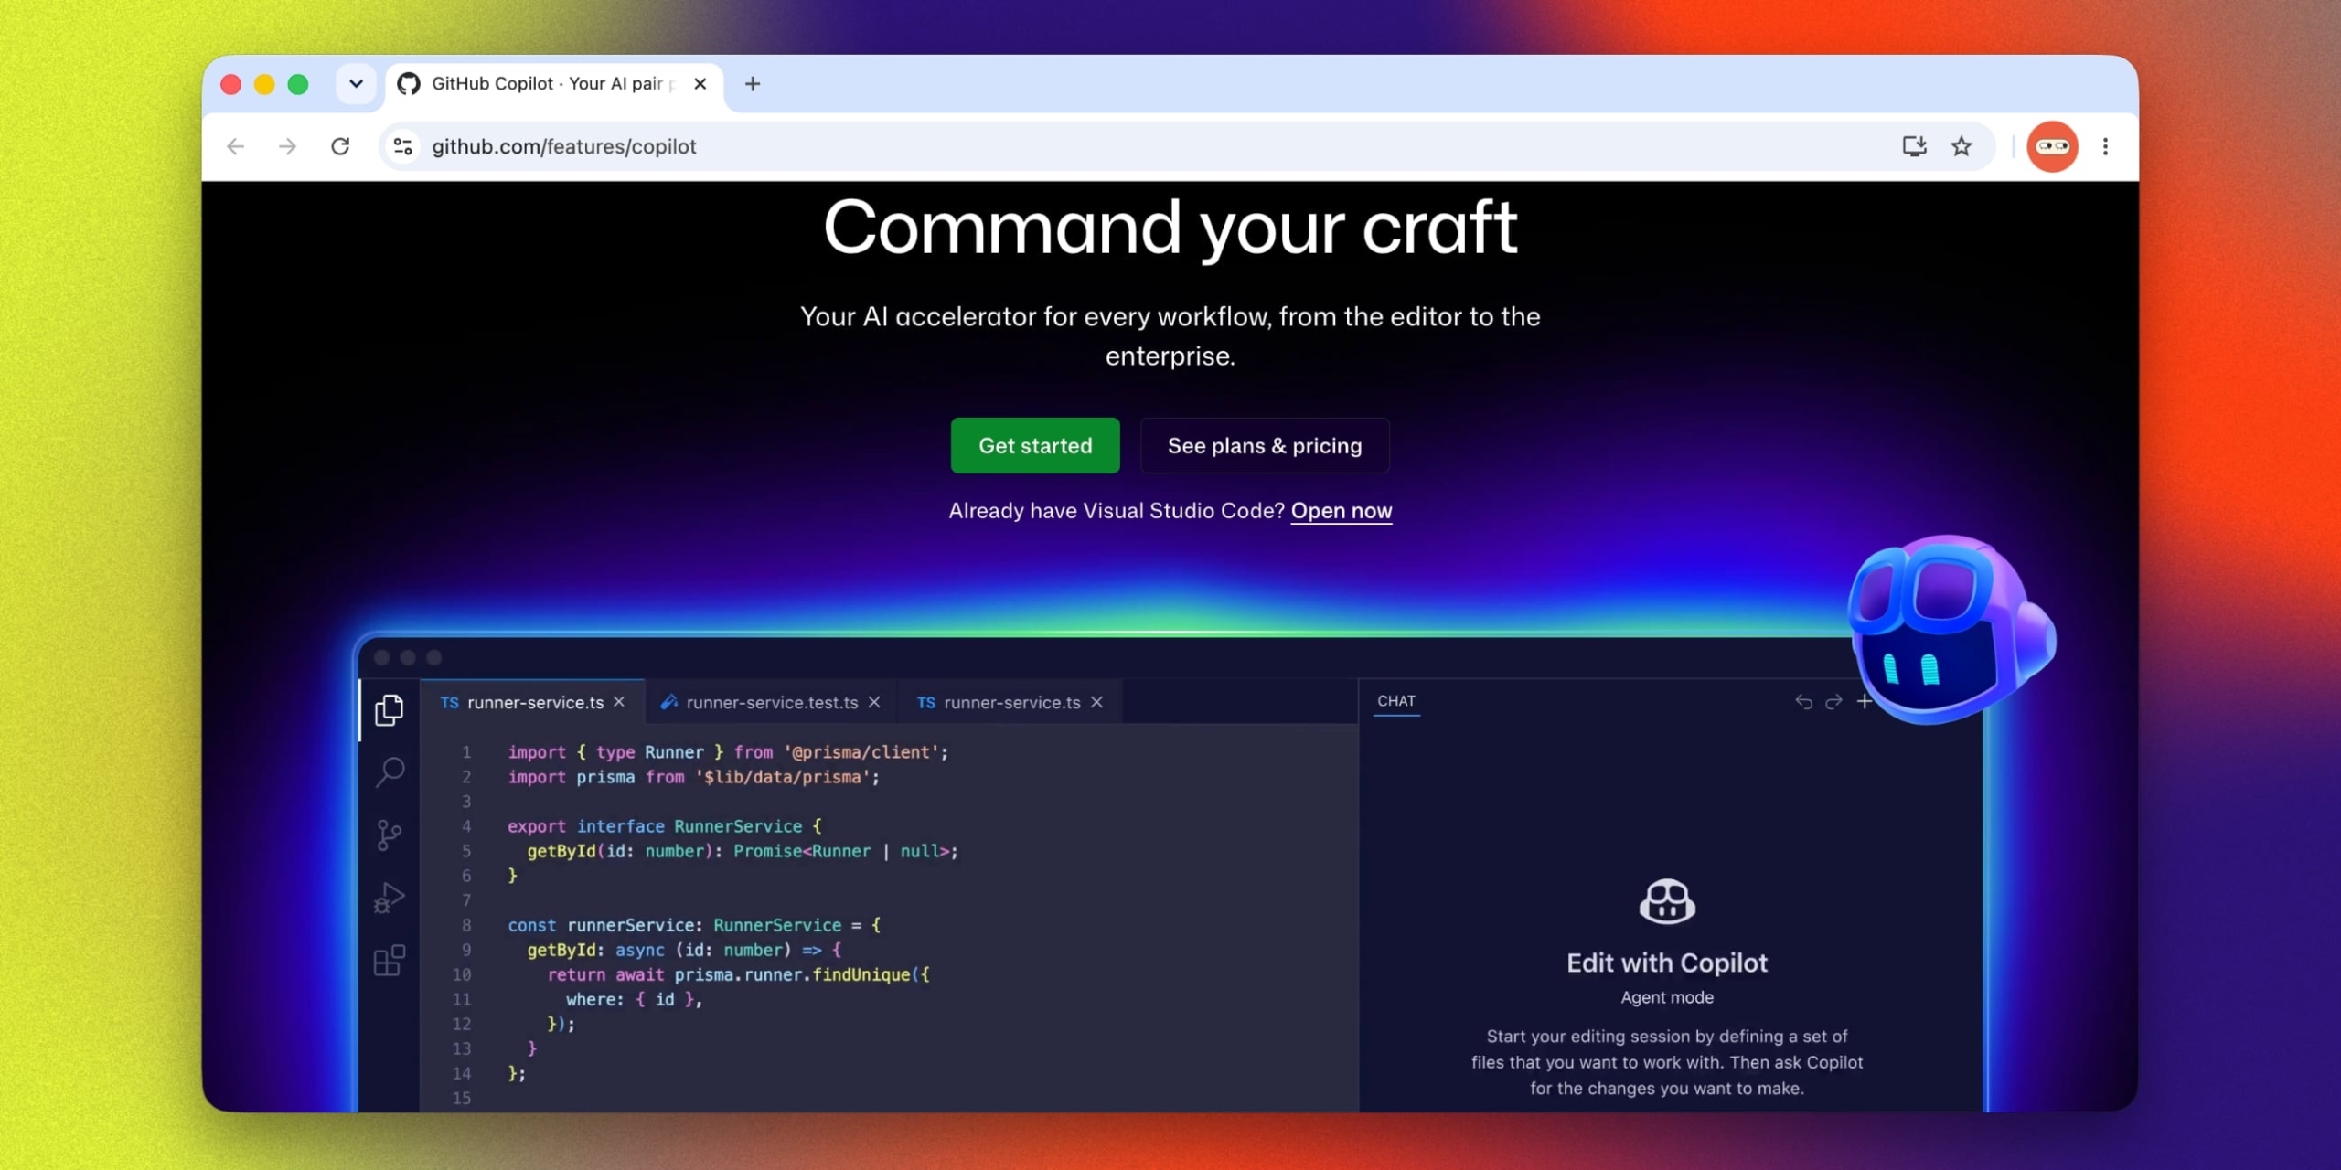Reload the Copilot page
Image resolution: width=2341 pixels, height=1170 pixels.
(340, 146)
